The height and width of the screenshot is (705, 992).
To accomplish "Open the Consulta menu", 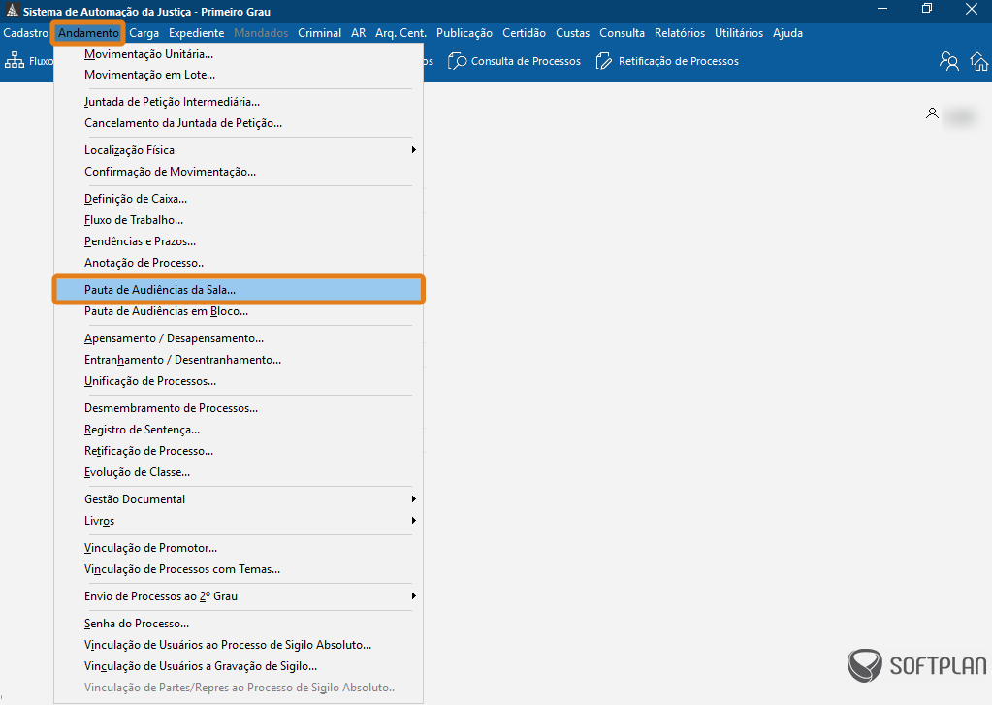I will click(x=622, y=33).
